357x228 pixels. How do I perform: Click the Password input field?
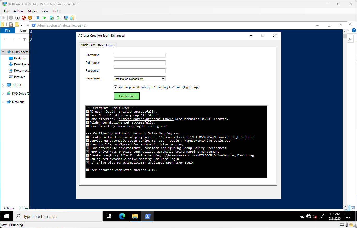tap(140, 71)
